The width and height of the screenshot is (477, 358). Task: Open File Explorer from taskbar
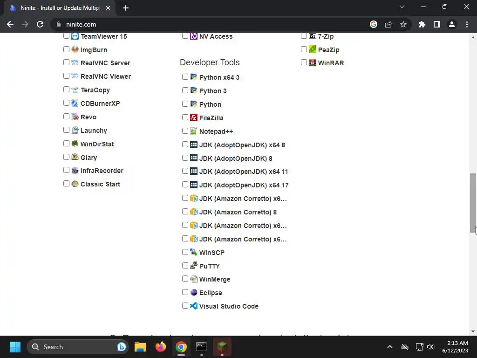coord(140,347)
